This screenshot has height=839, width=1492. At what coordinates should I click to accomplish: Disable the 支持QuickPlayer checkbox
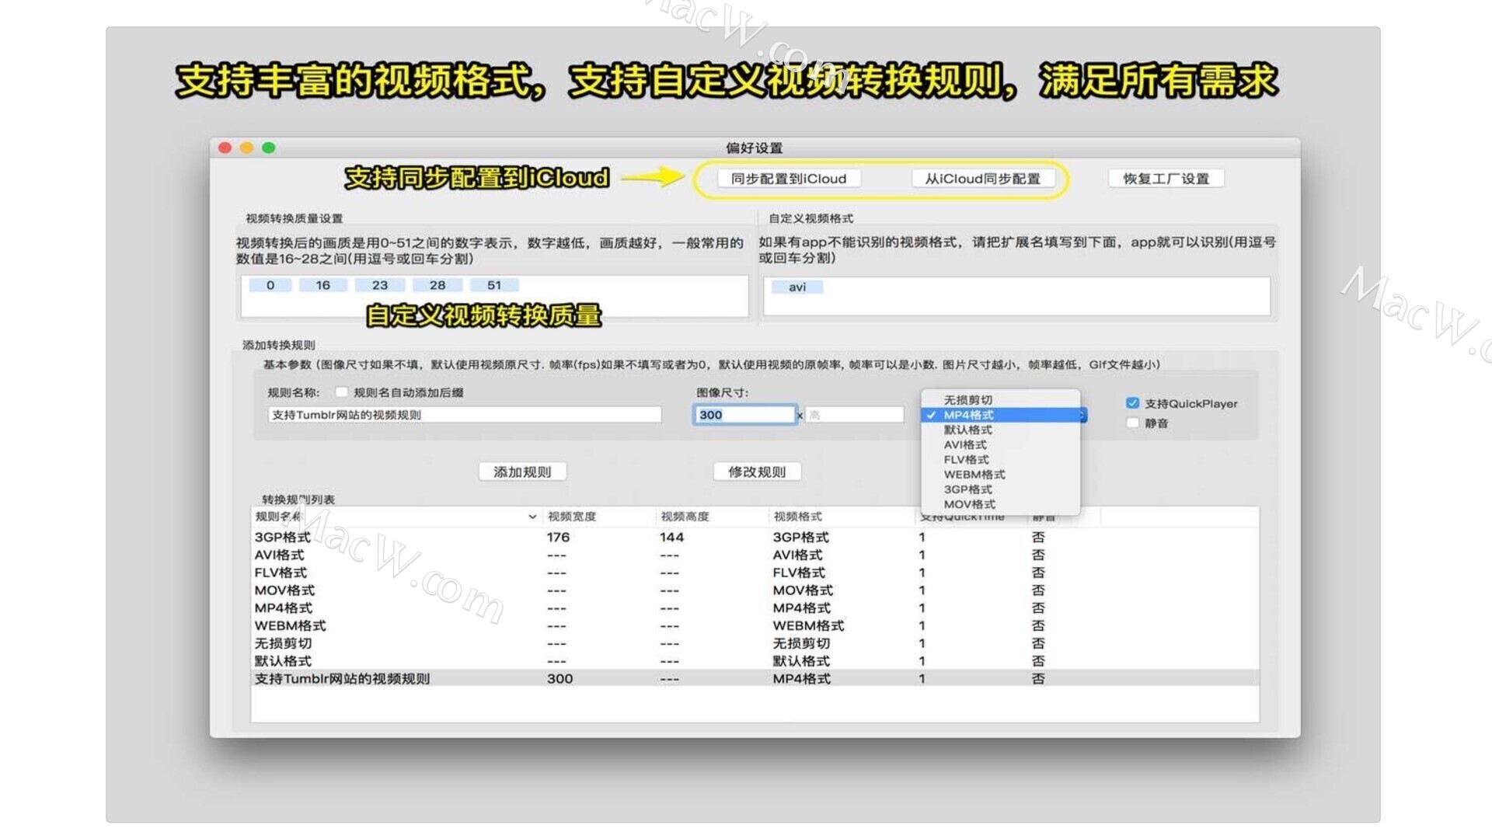[x=1132, y=403]
